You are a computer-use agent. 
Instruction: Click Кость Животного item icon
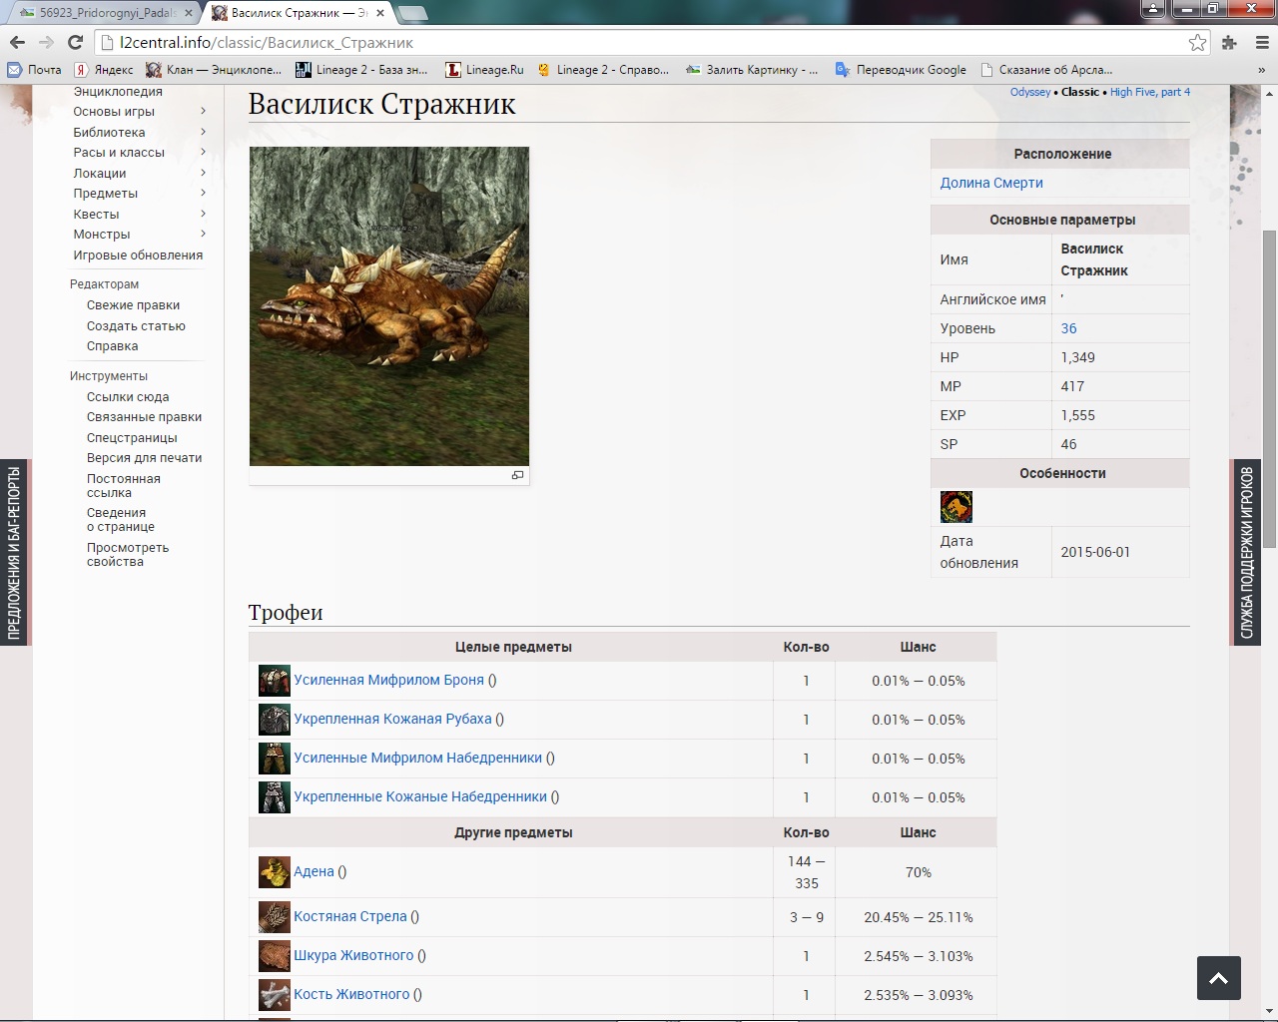pos(275,995)
